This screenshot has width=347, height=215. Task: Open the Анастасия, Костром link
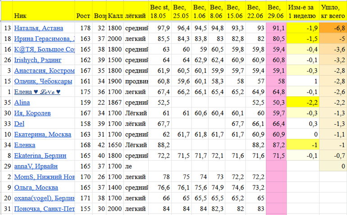tap(44, 70)
